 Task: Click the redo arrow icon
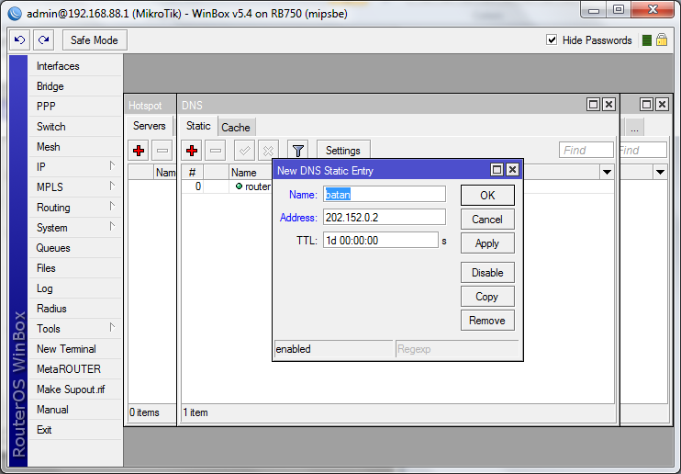[44, 40]
